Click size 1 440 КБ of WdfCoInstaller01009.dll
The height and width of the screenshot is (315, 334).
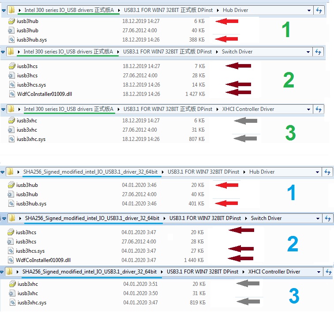[194, 260]
